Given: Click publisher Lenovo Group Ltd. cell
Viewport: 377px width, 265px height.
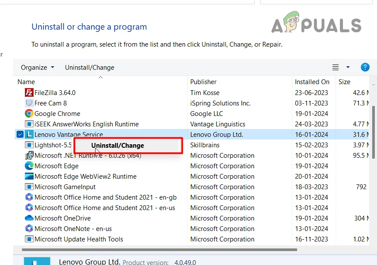Looking at the screenshot, I should (x=216, y=135).
